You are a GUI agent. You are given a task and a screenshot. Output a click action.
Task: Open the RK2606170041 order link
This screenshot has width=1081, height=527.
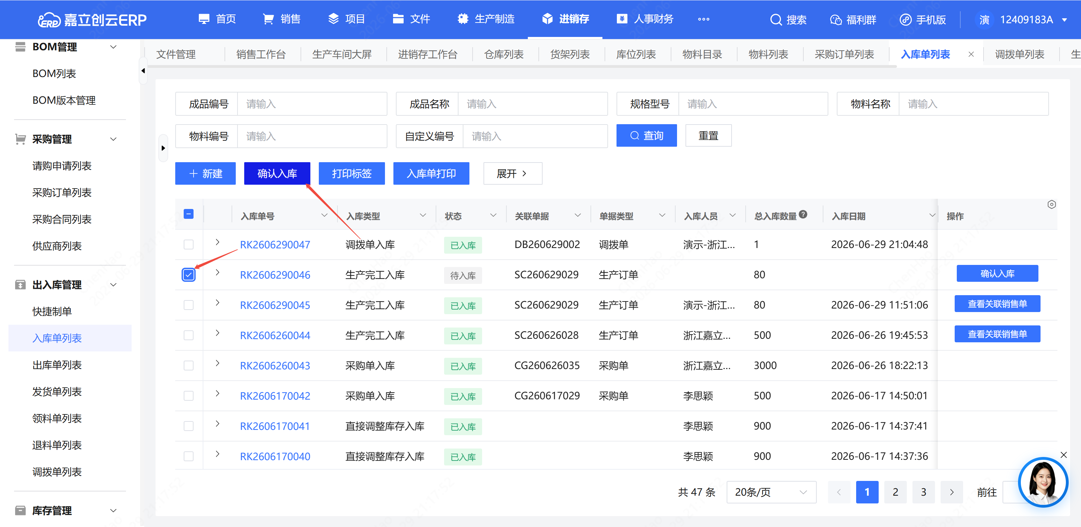[274, 426]
